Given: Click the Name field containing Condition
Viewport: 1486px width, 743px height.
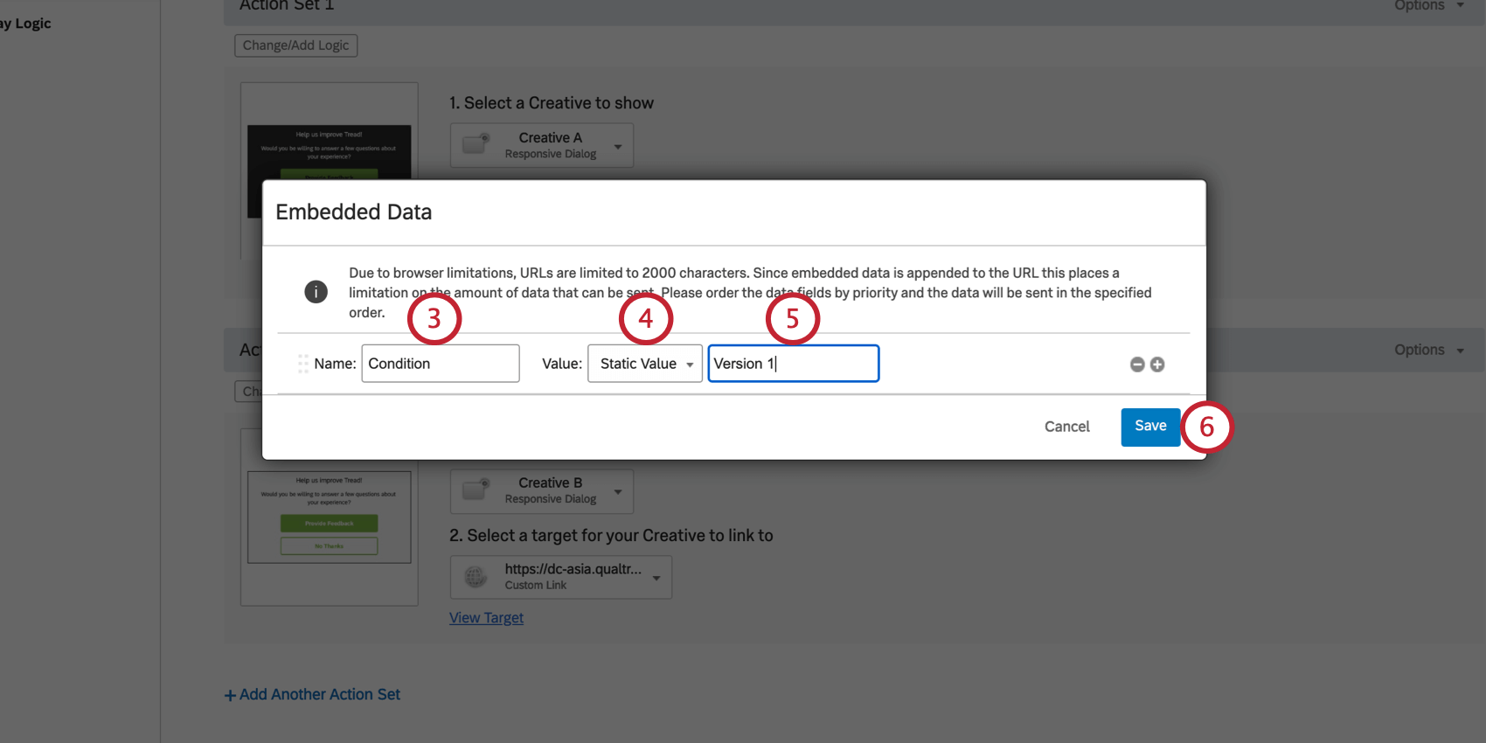Looking at the screenshot, I should pyautogui.click(x=441, y=364).
